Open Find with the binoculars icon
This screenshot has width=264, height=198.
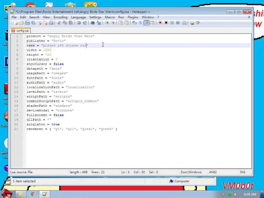click(x=93, y=23)
